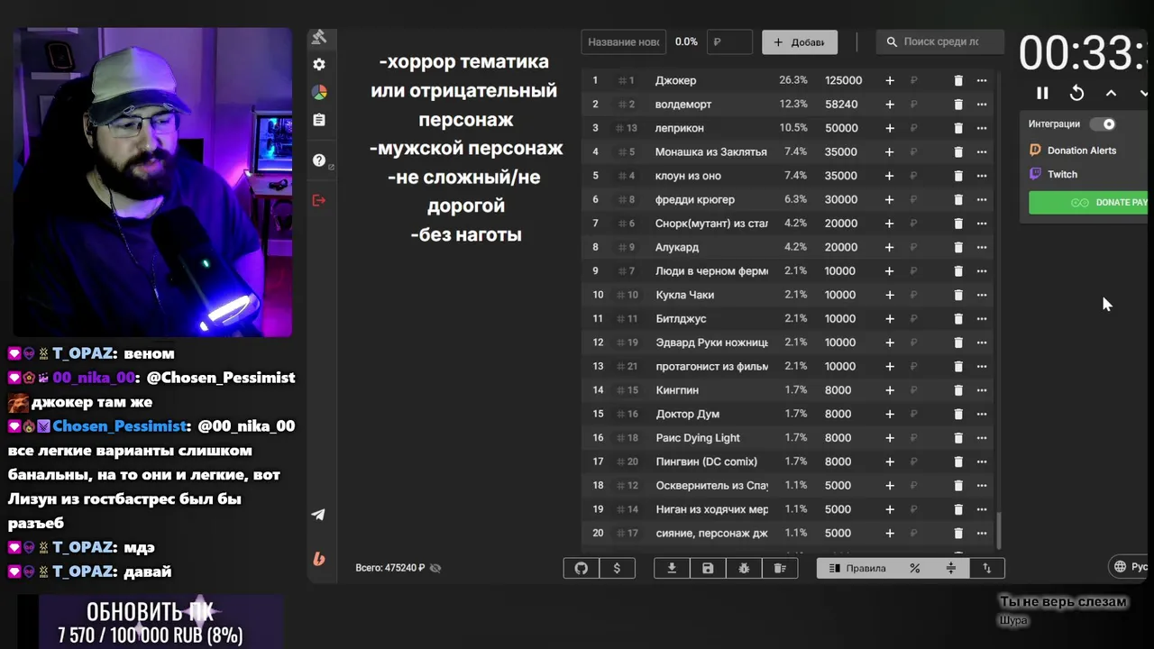The height and width of the screenshot is (649, 1154).
Task: Click the Ниган из ходячих мертвецов lot name
Action: pos(711,509)
